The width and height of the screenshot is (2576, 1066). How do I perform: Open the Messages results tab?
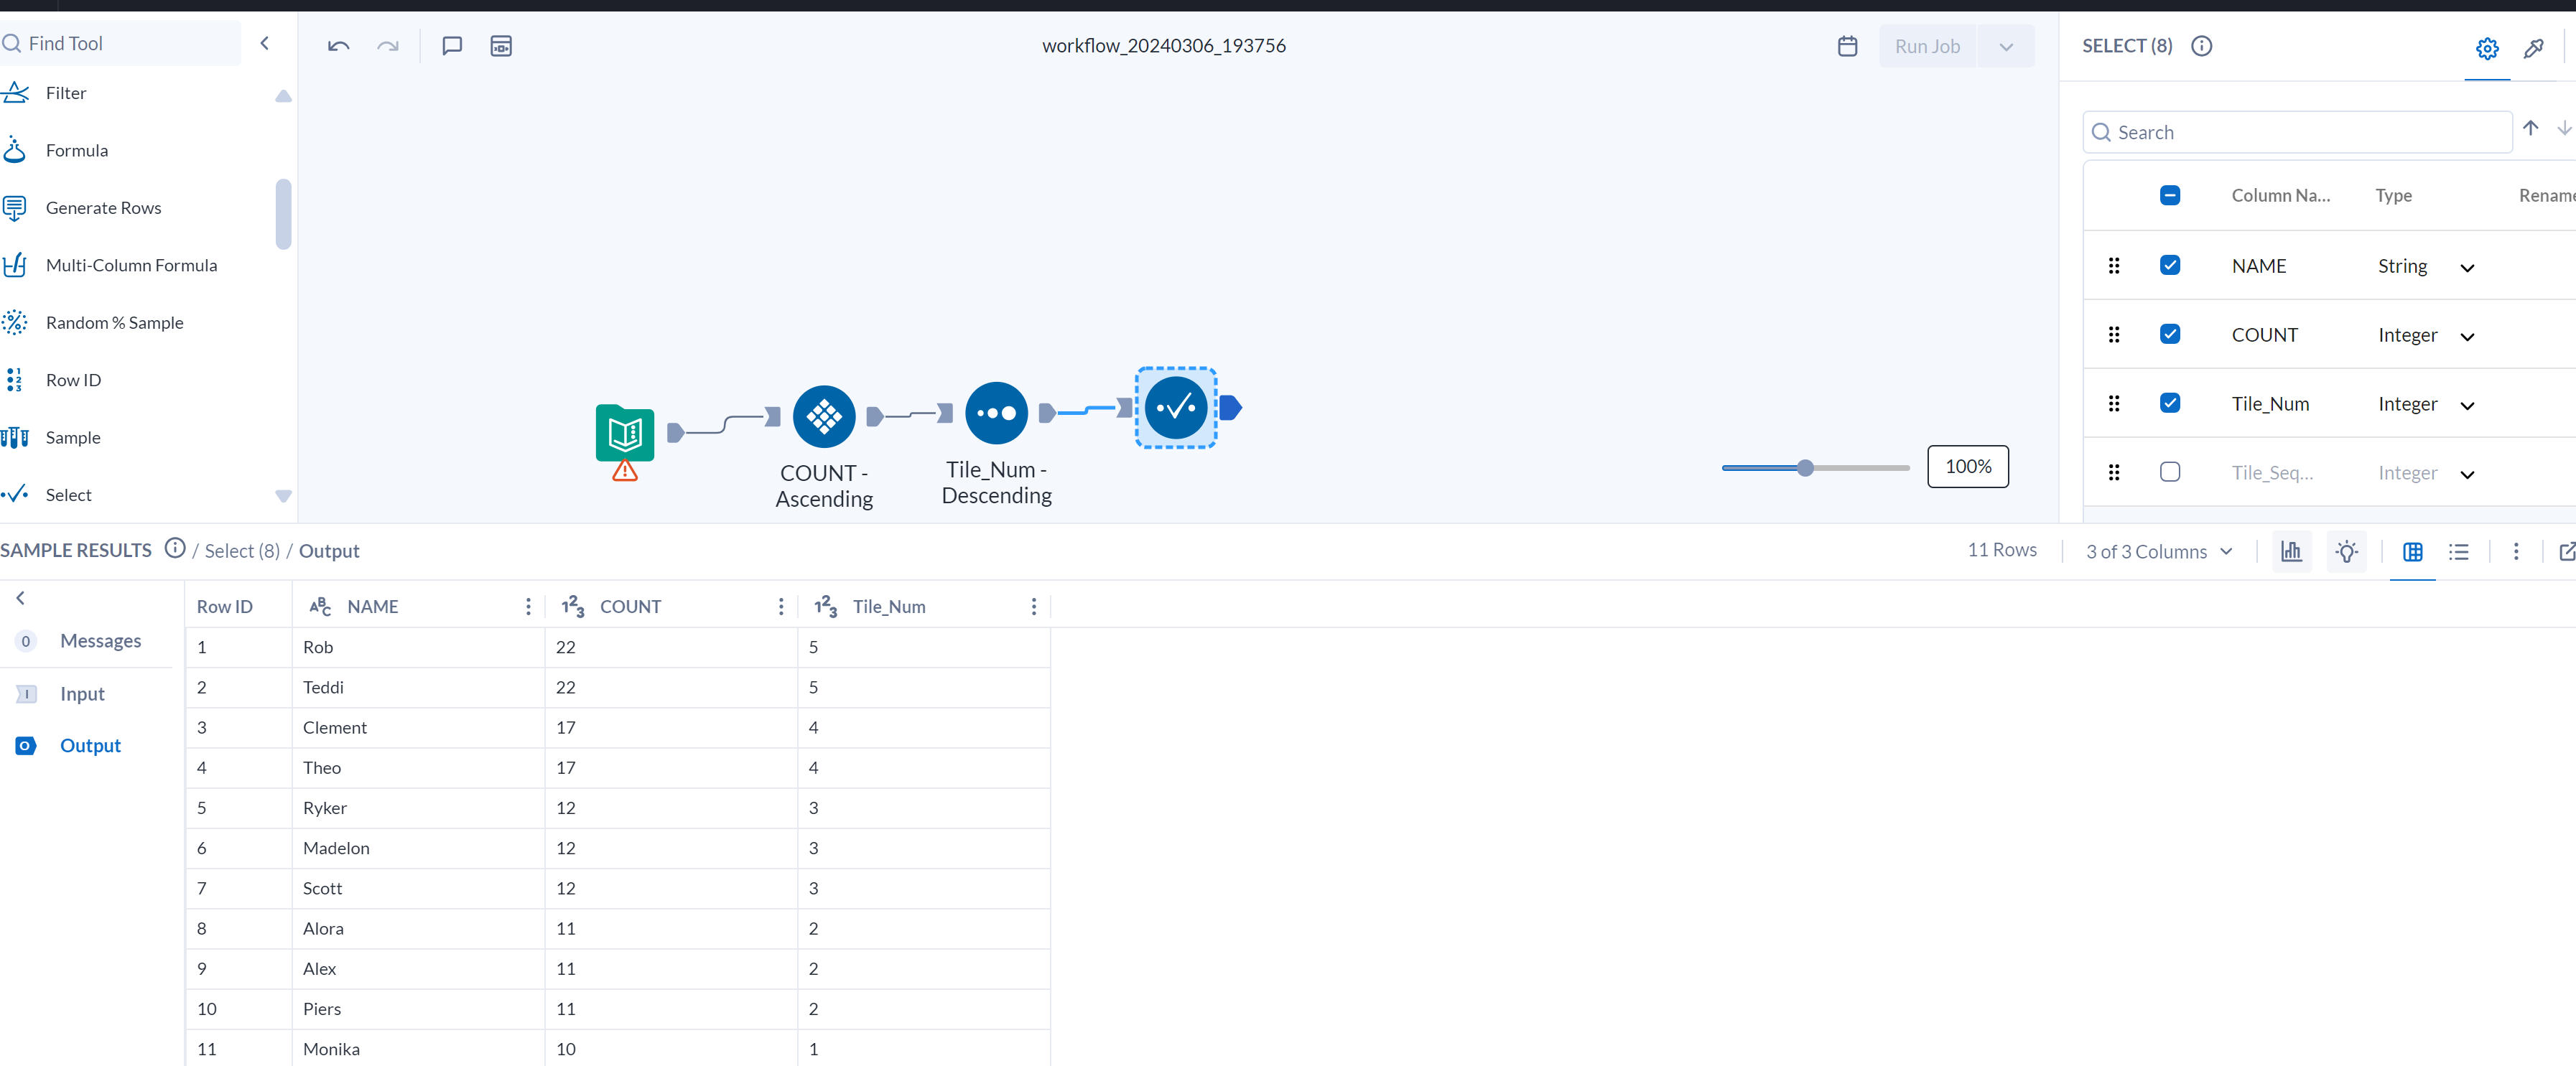tap(100, 640)
